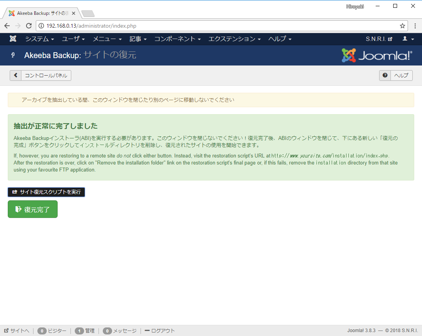View site information icon in address bar
This screenshot has width=422, height=336.
point(41,26)
